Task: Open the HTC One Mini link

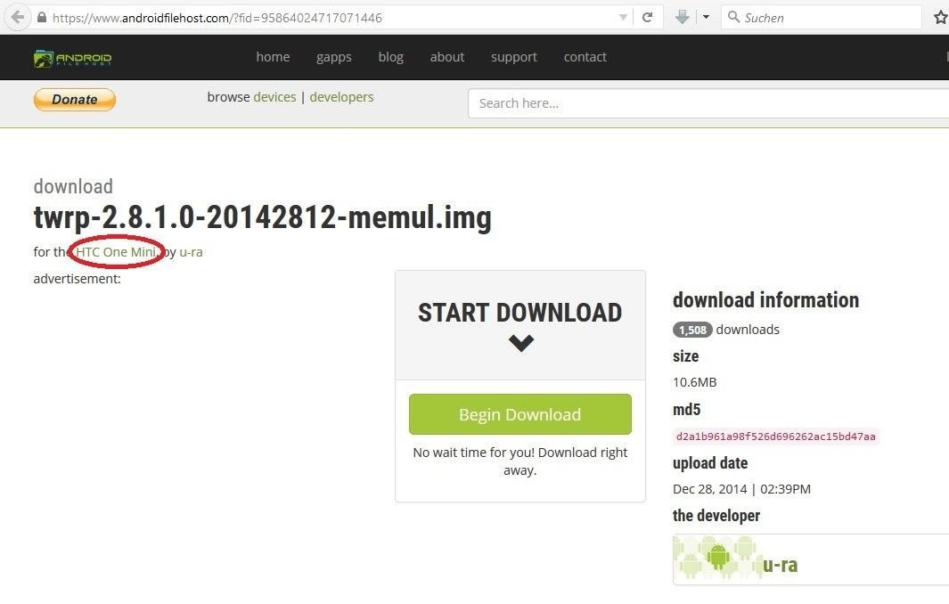Action: pos(116,252)
